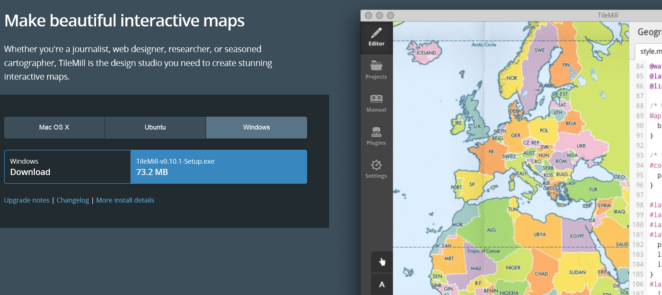The height and width of the screenshot is (295, 662).
Task: Click the Arctic Circle label on the map
Action: point(484,44)
